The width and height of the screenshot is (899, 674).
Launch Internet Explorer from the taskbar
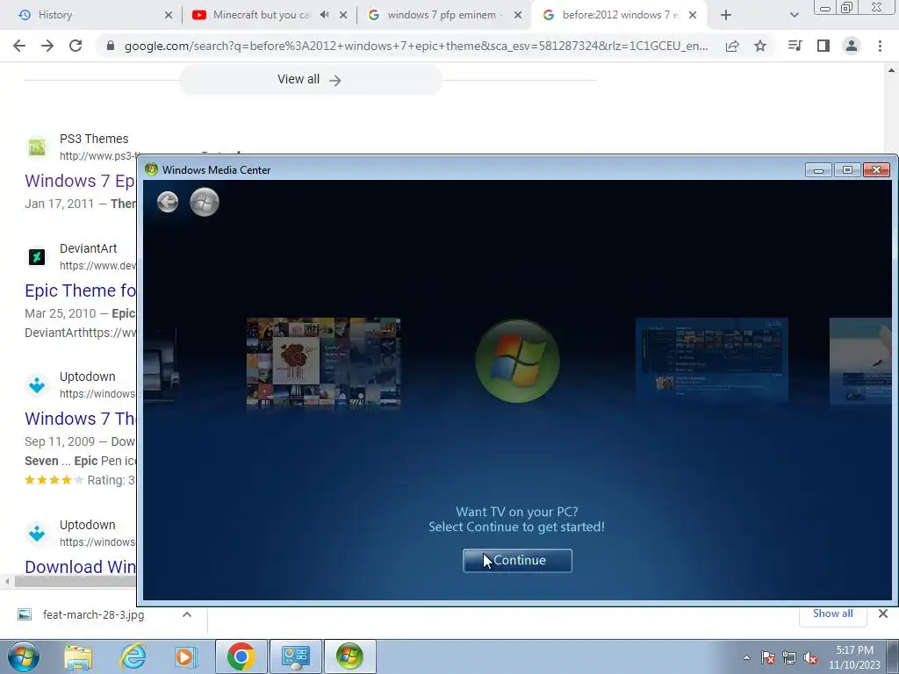(x=133, y=656)
